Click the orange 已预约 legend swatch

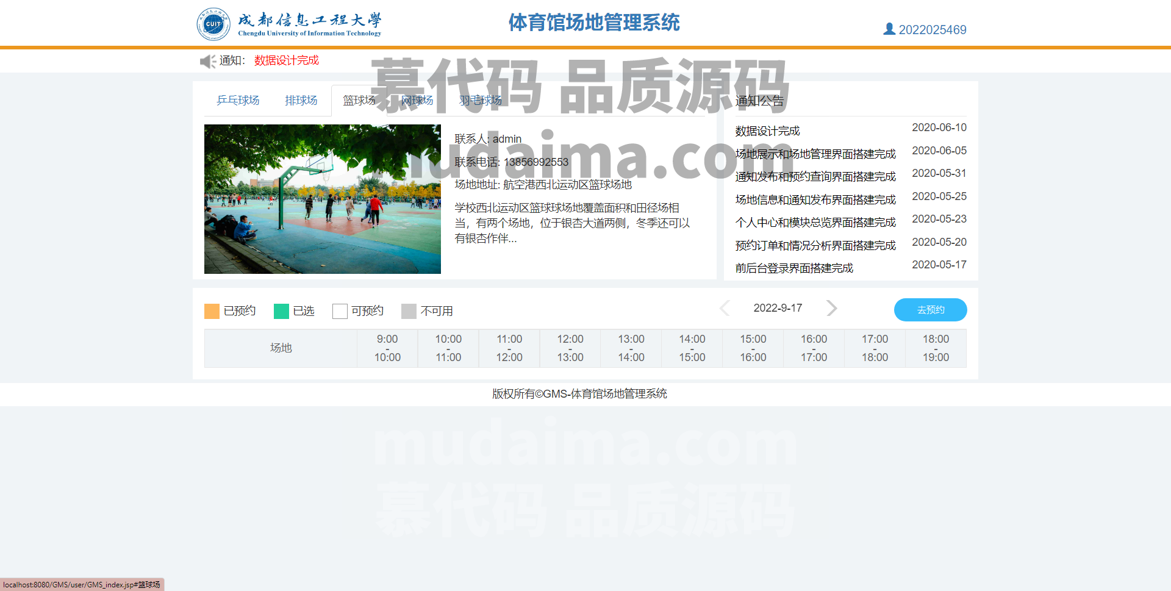click(x=212, y=311)
